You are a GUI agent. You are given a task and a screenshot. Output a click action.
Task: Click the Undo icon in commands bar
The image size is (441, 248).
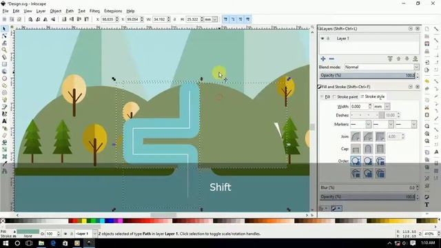pos(427,81)
